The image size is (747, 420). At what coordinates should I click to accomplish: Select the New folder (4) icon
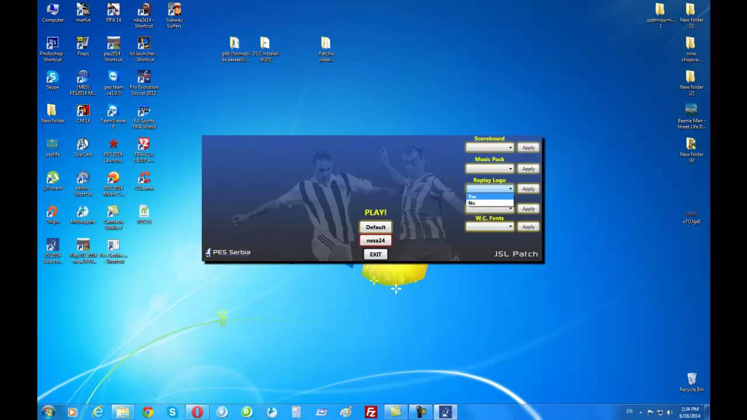(x=691, y=150)
